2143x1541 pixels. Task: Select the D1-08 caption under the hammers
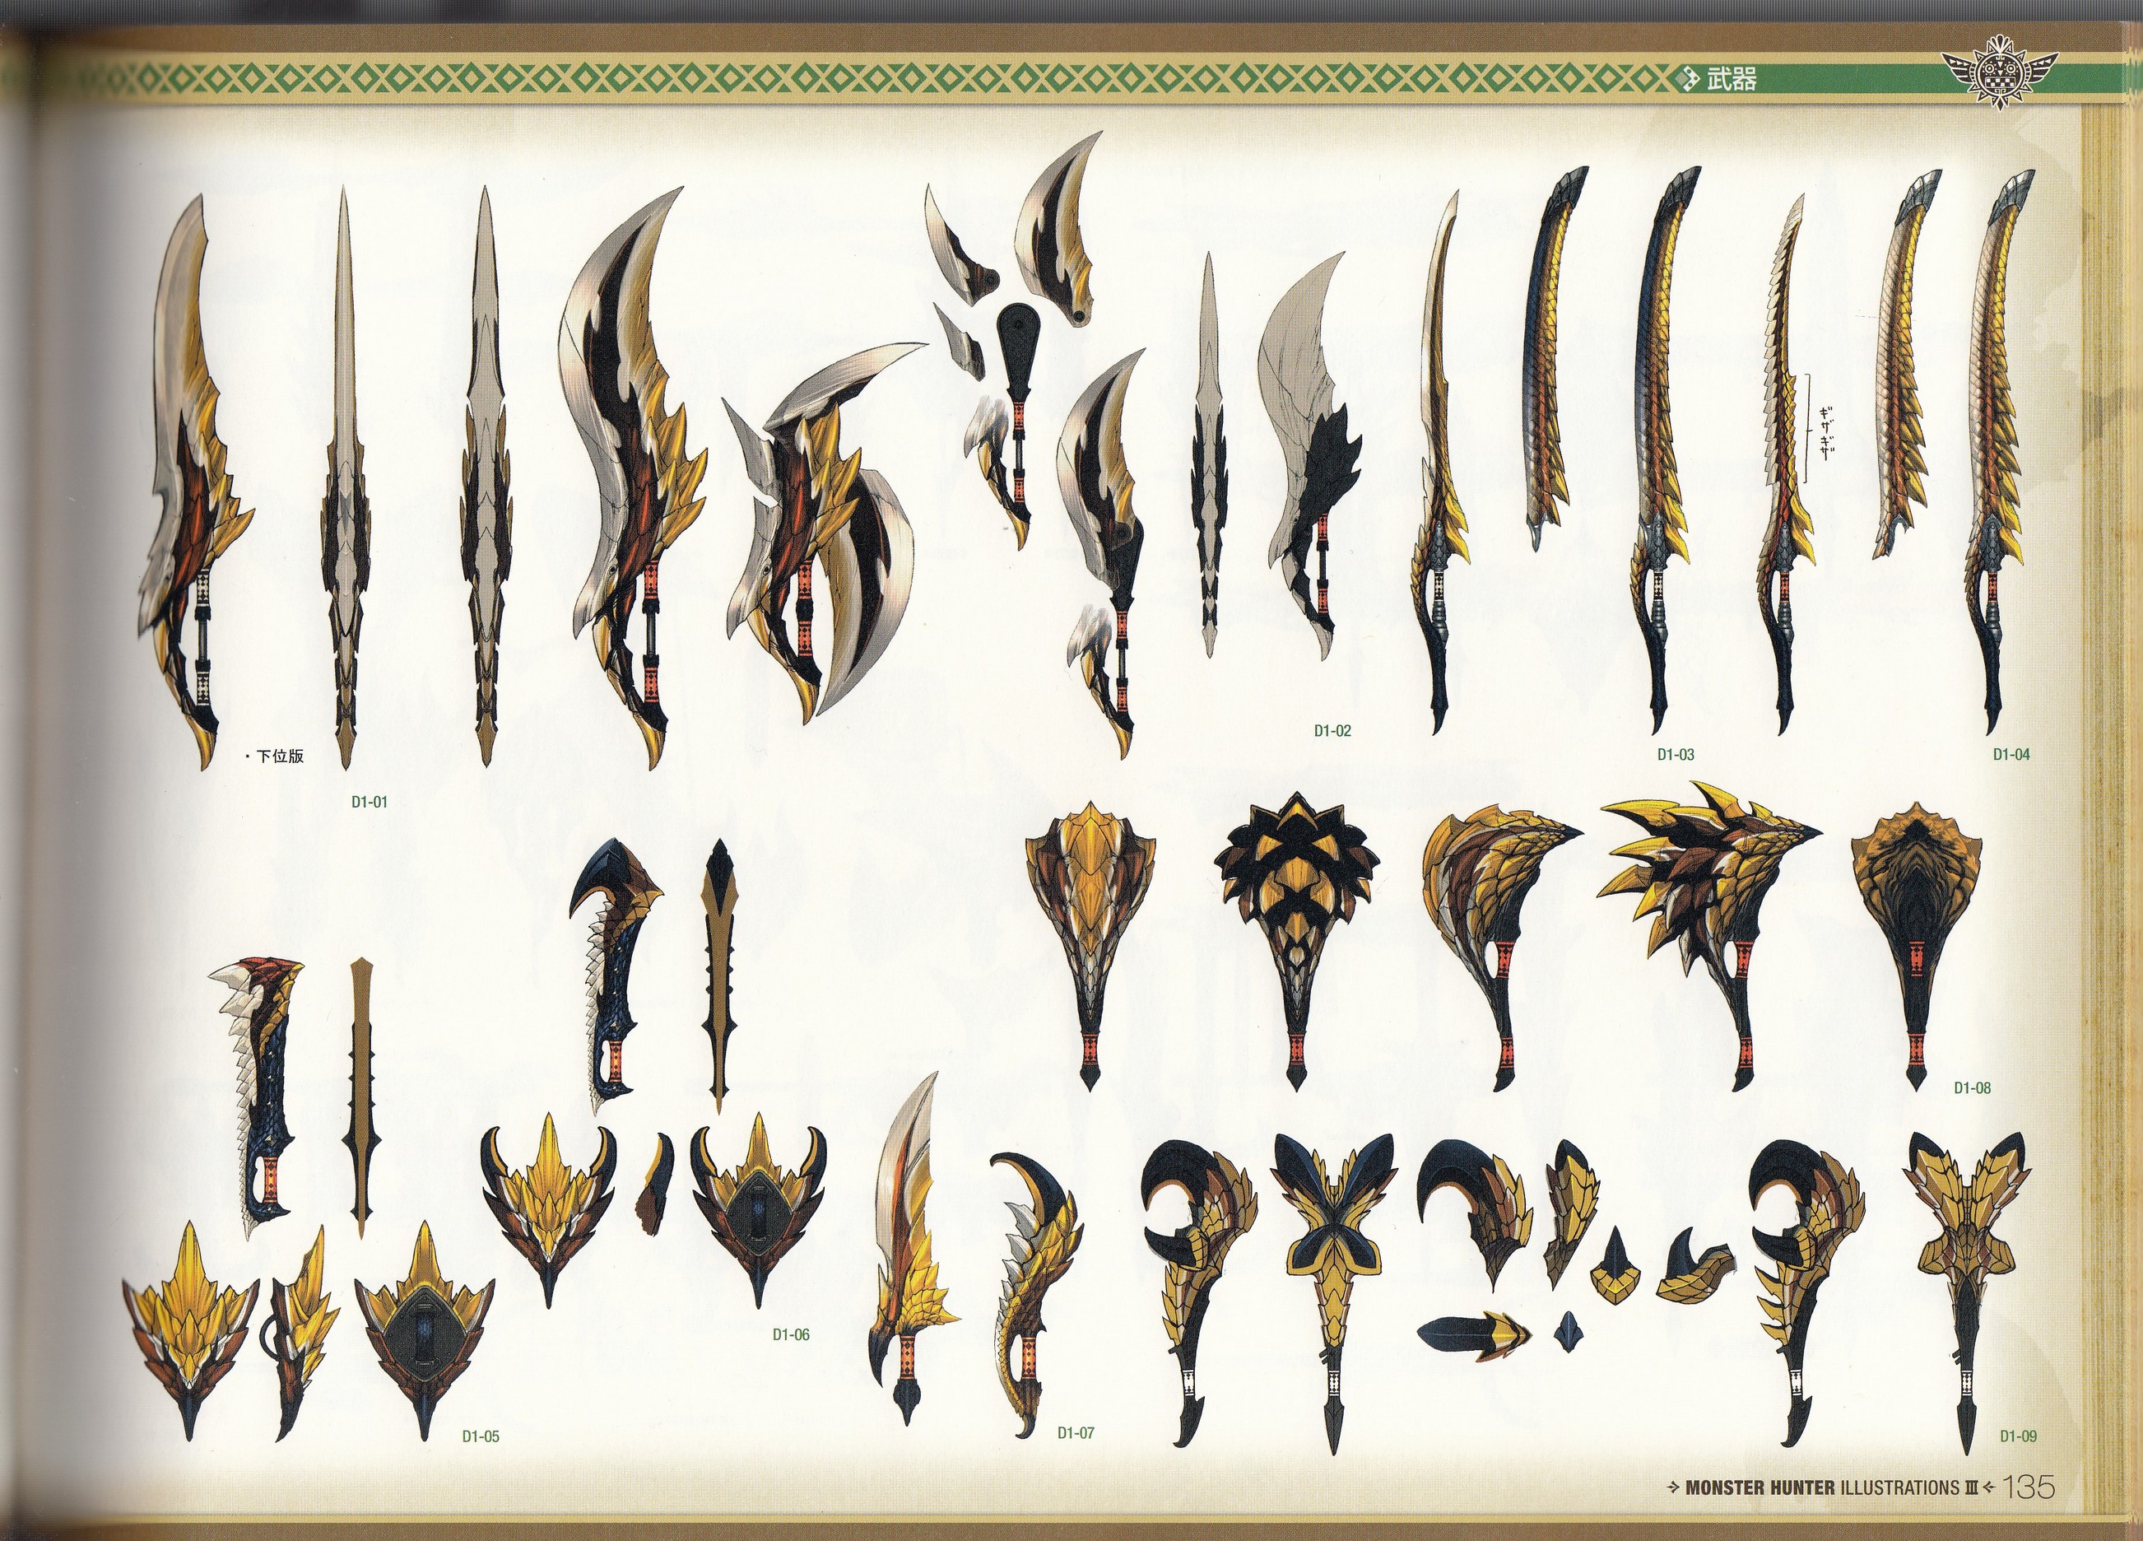(1972, 1088)
